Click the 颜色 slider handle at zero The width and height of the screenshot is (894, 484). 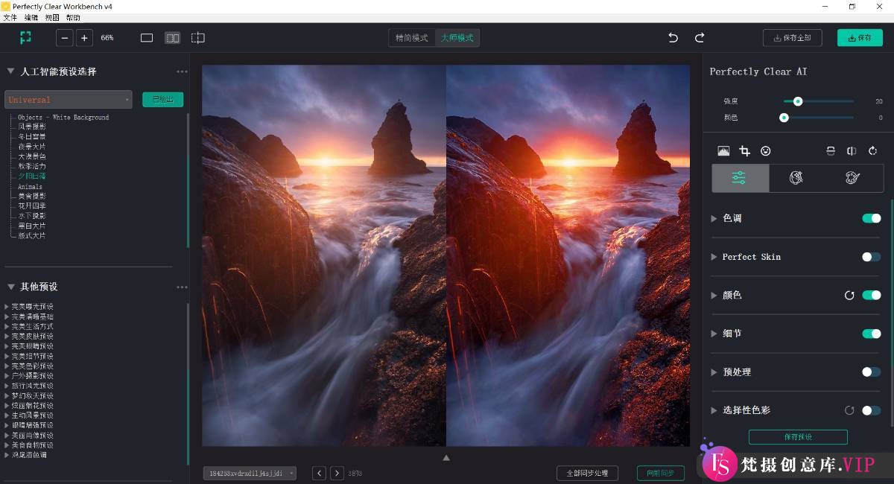pyautogui.click(x=784, y=118)
